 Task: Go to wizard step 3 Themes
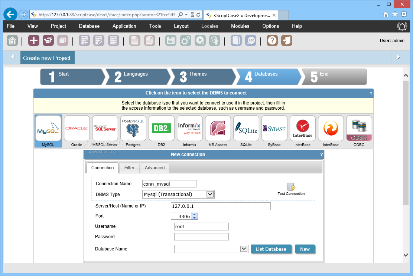[202, 77]
